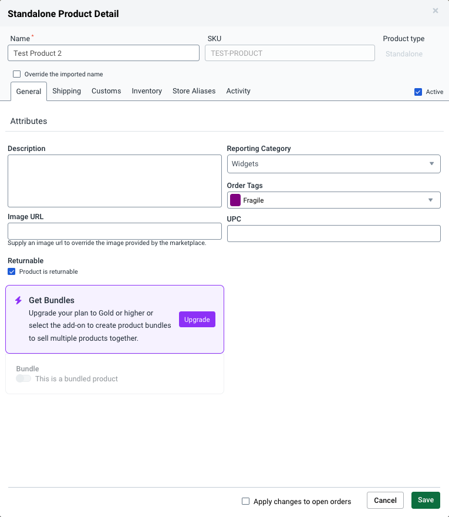The image size is (449, 517).
Task: Switch to the Shipping tab
Action: click(x=66, y=91)
